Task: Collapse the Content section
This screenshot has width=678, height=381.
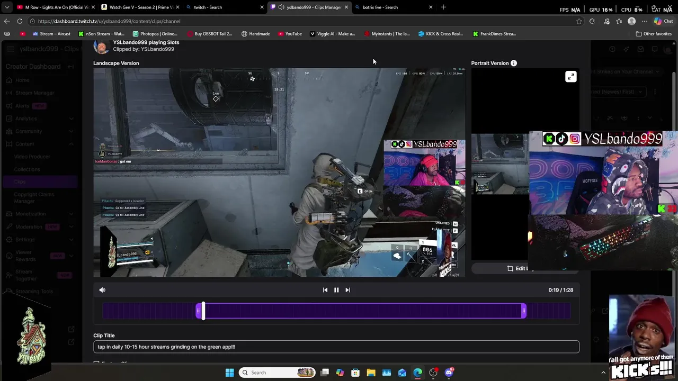Action: click(x=72, y=144)
